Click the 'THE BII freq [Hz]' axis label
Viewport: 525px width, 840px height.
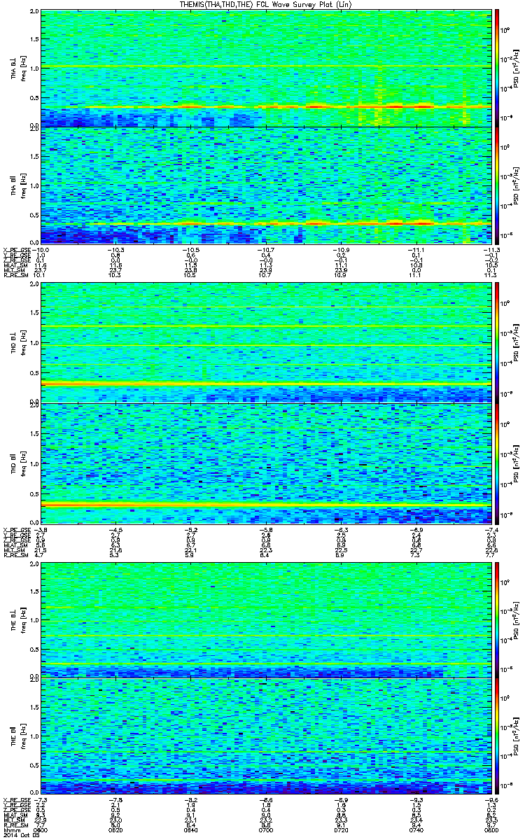[x=17, y=736]
